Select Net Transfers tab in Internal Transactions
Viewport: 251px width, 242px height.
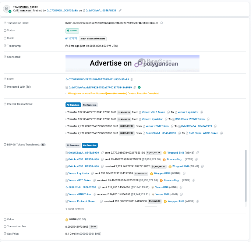(90, 105)
